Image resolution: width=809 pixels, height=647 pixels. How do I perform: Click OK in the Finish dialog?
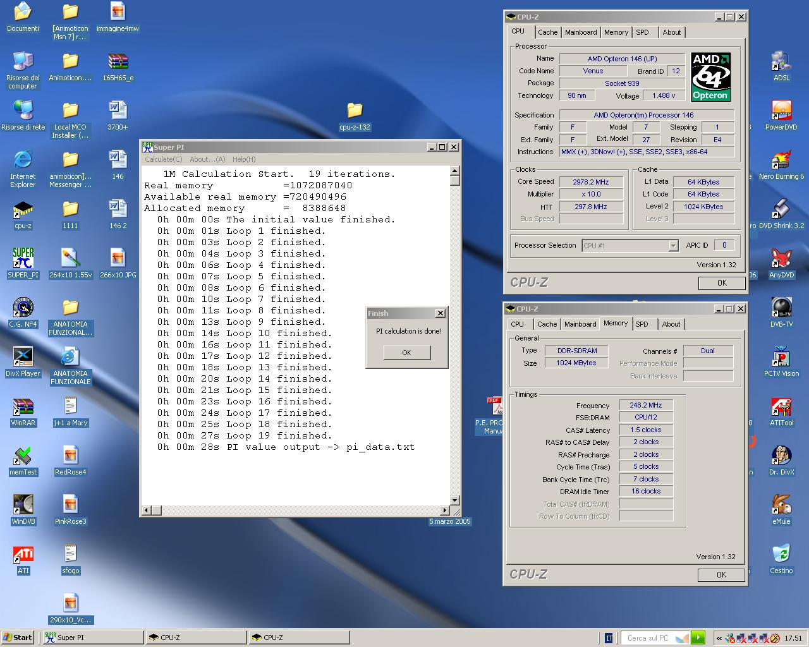(x=406, y=353)
